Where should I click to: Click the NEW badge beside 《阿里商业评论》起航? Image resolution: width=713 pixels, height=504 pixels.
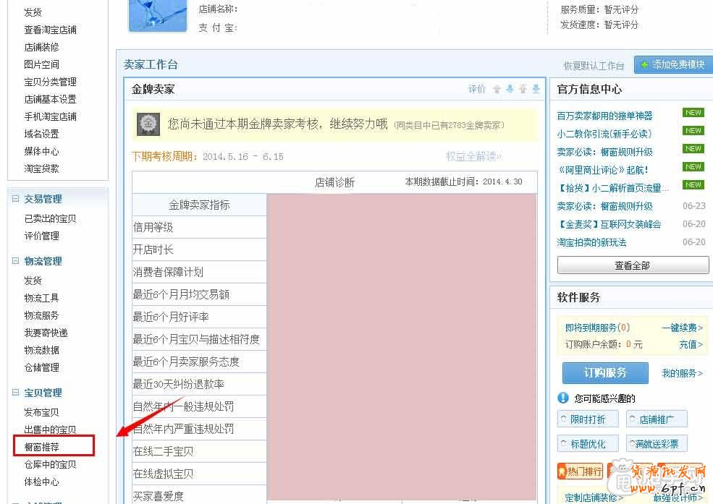pyautogui.click(x=693, y=166)
